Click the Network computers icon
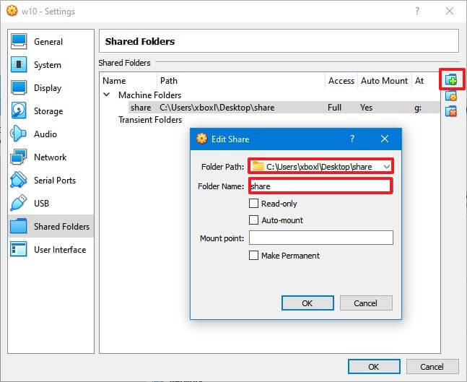 [x=19, y=157]
